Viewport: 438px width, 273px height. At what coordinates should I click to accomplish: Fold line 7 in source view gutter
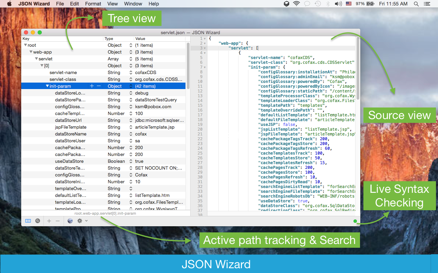click(x=205, y=67)
